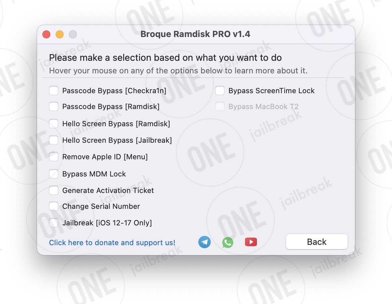Open the Telegram channel icon
Viewport: 392px width, 304px height.
pyautogui.click(x=205, y=242)
